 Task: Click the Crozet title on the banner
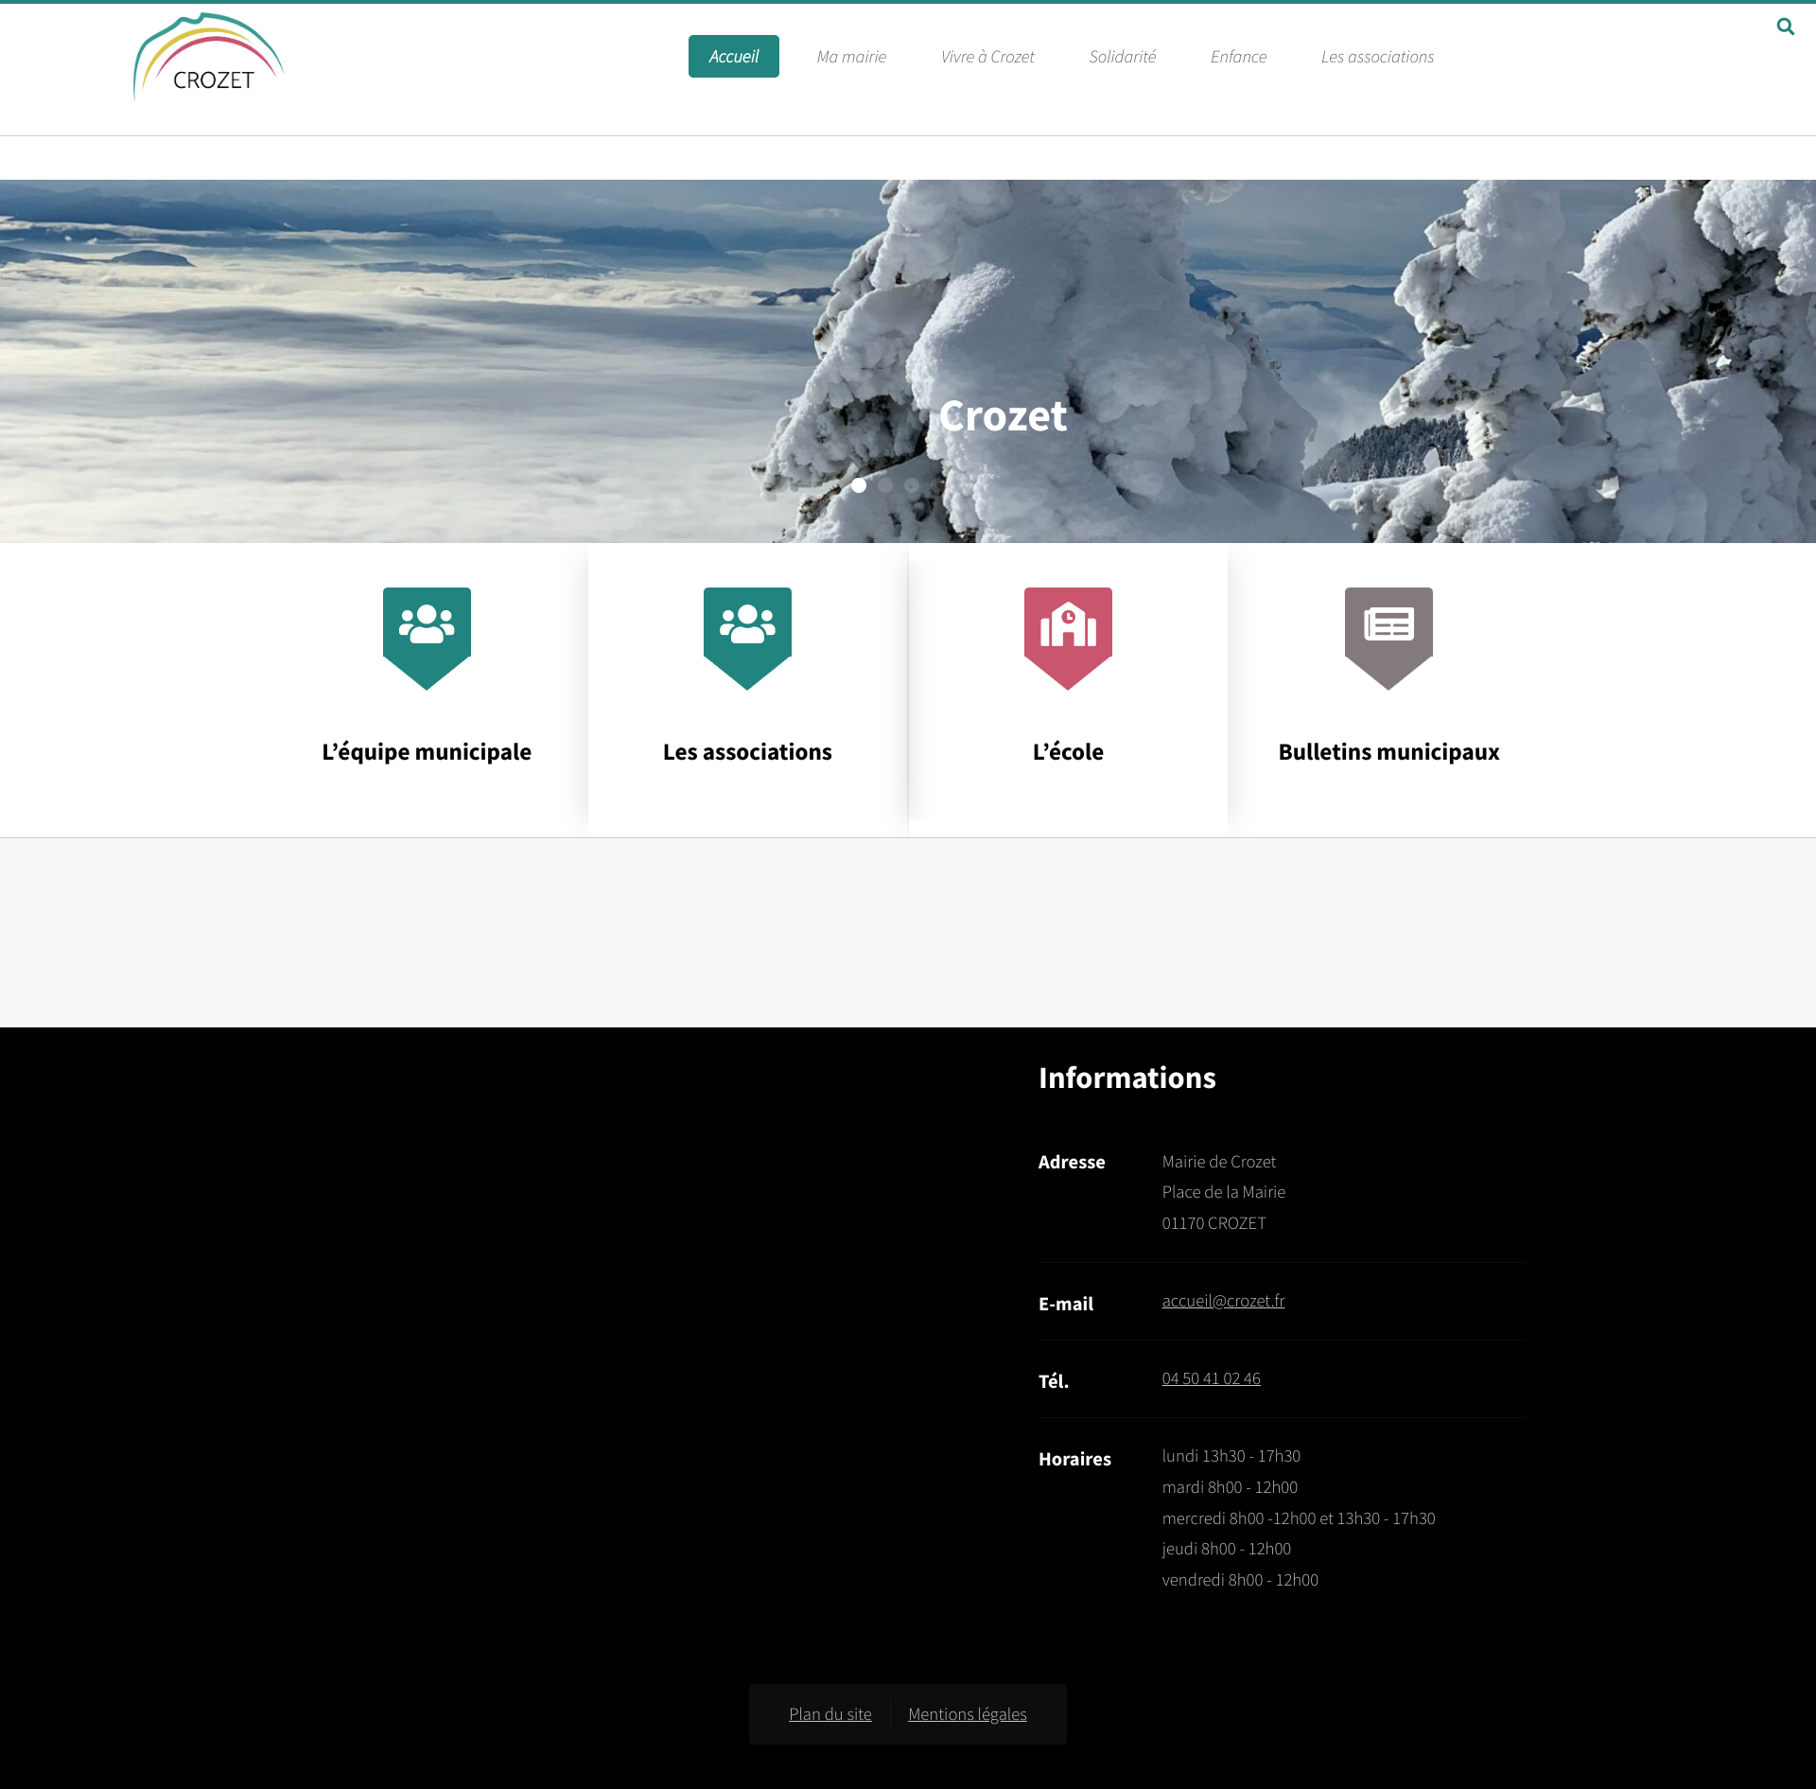(x=1003, y=416)
